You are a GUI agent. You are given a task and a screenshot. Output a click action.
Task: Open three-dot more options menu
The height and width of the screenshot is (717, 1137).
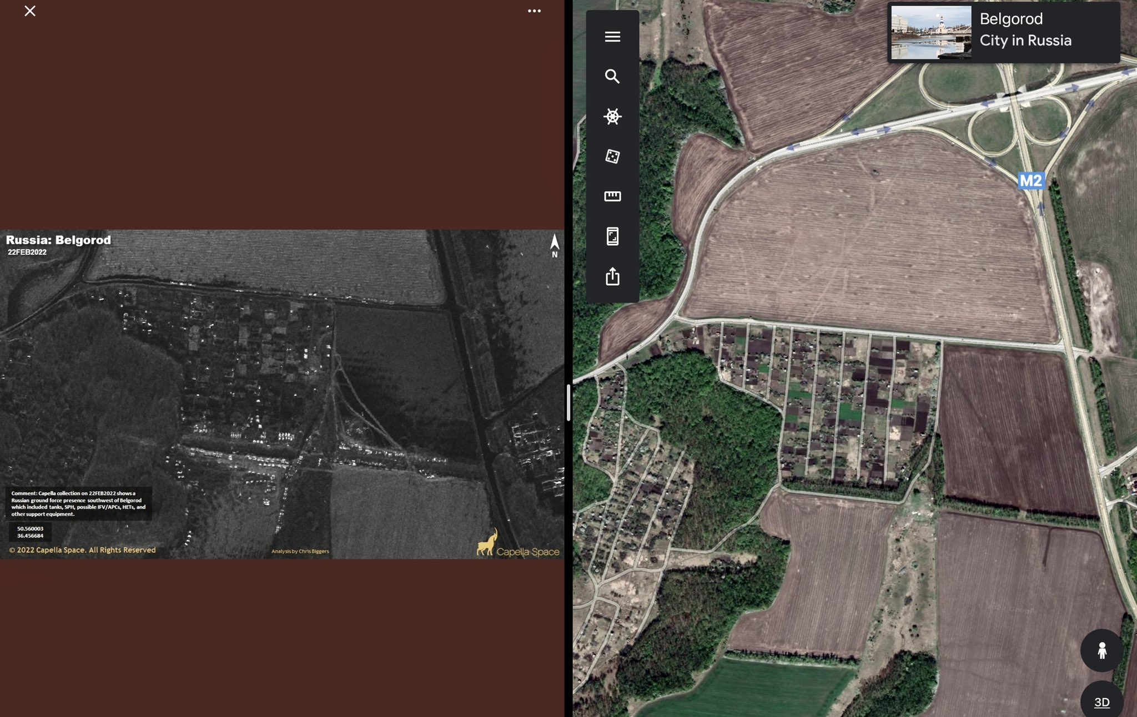534,11
